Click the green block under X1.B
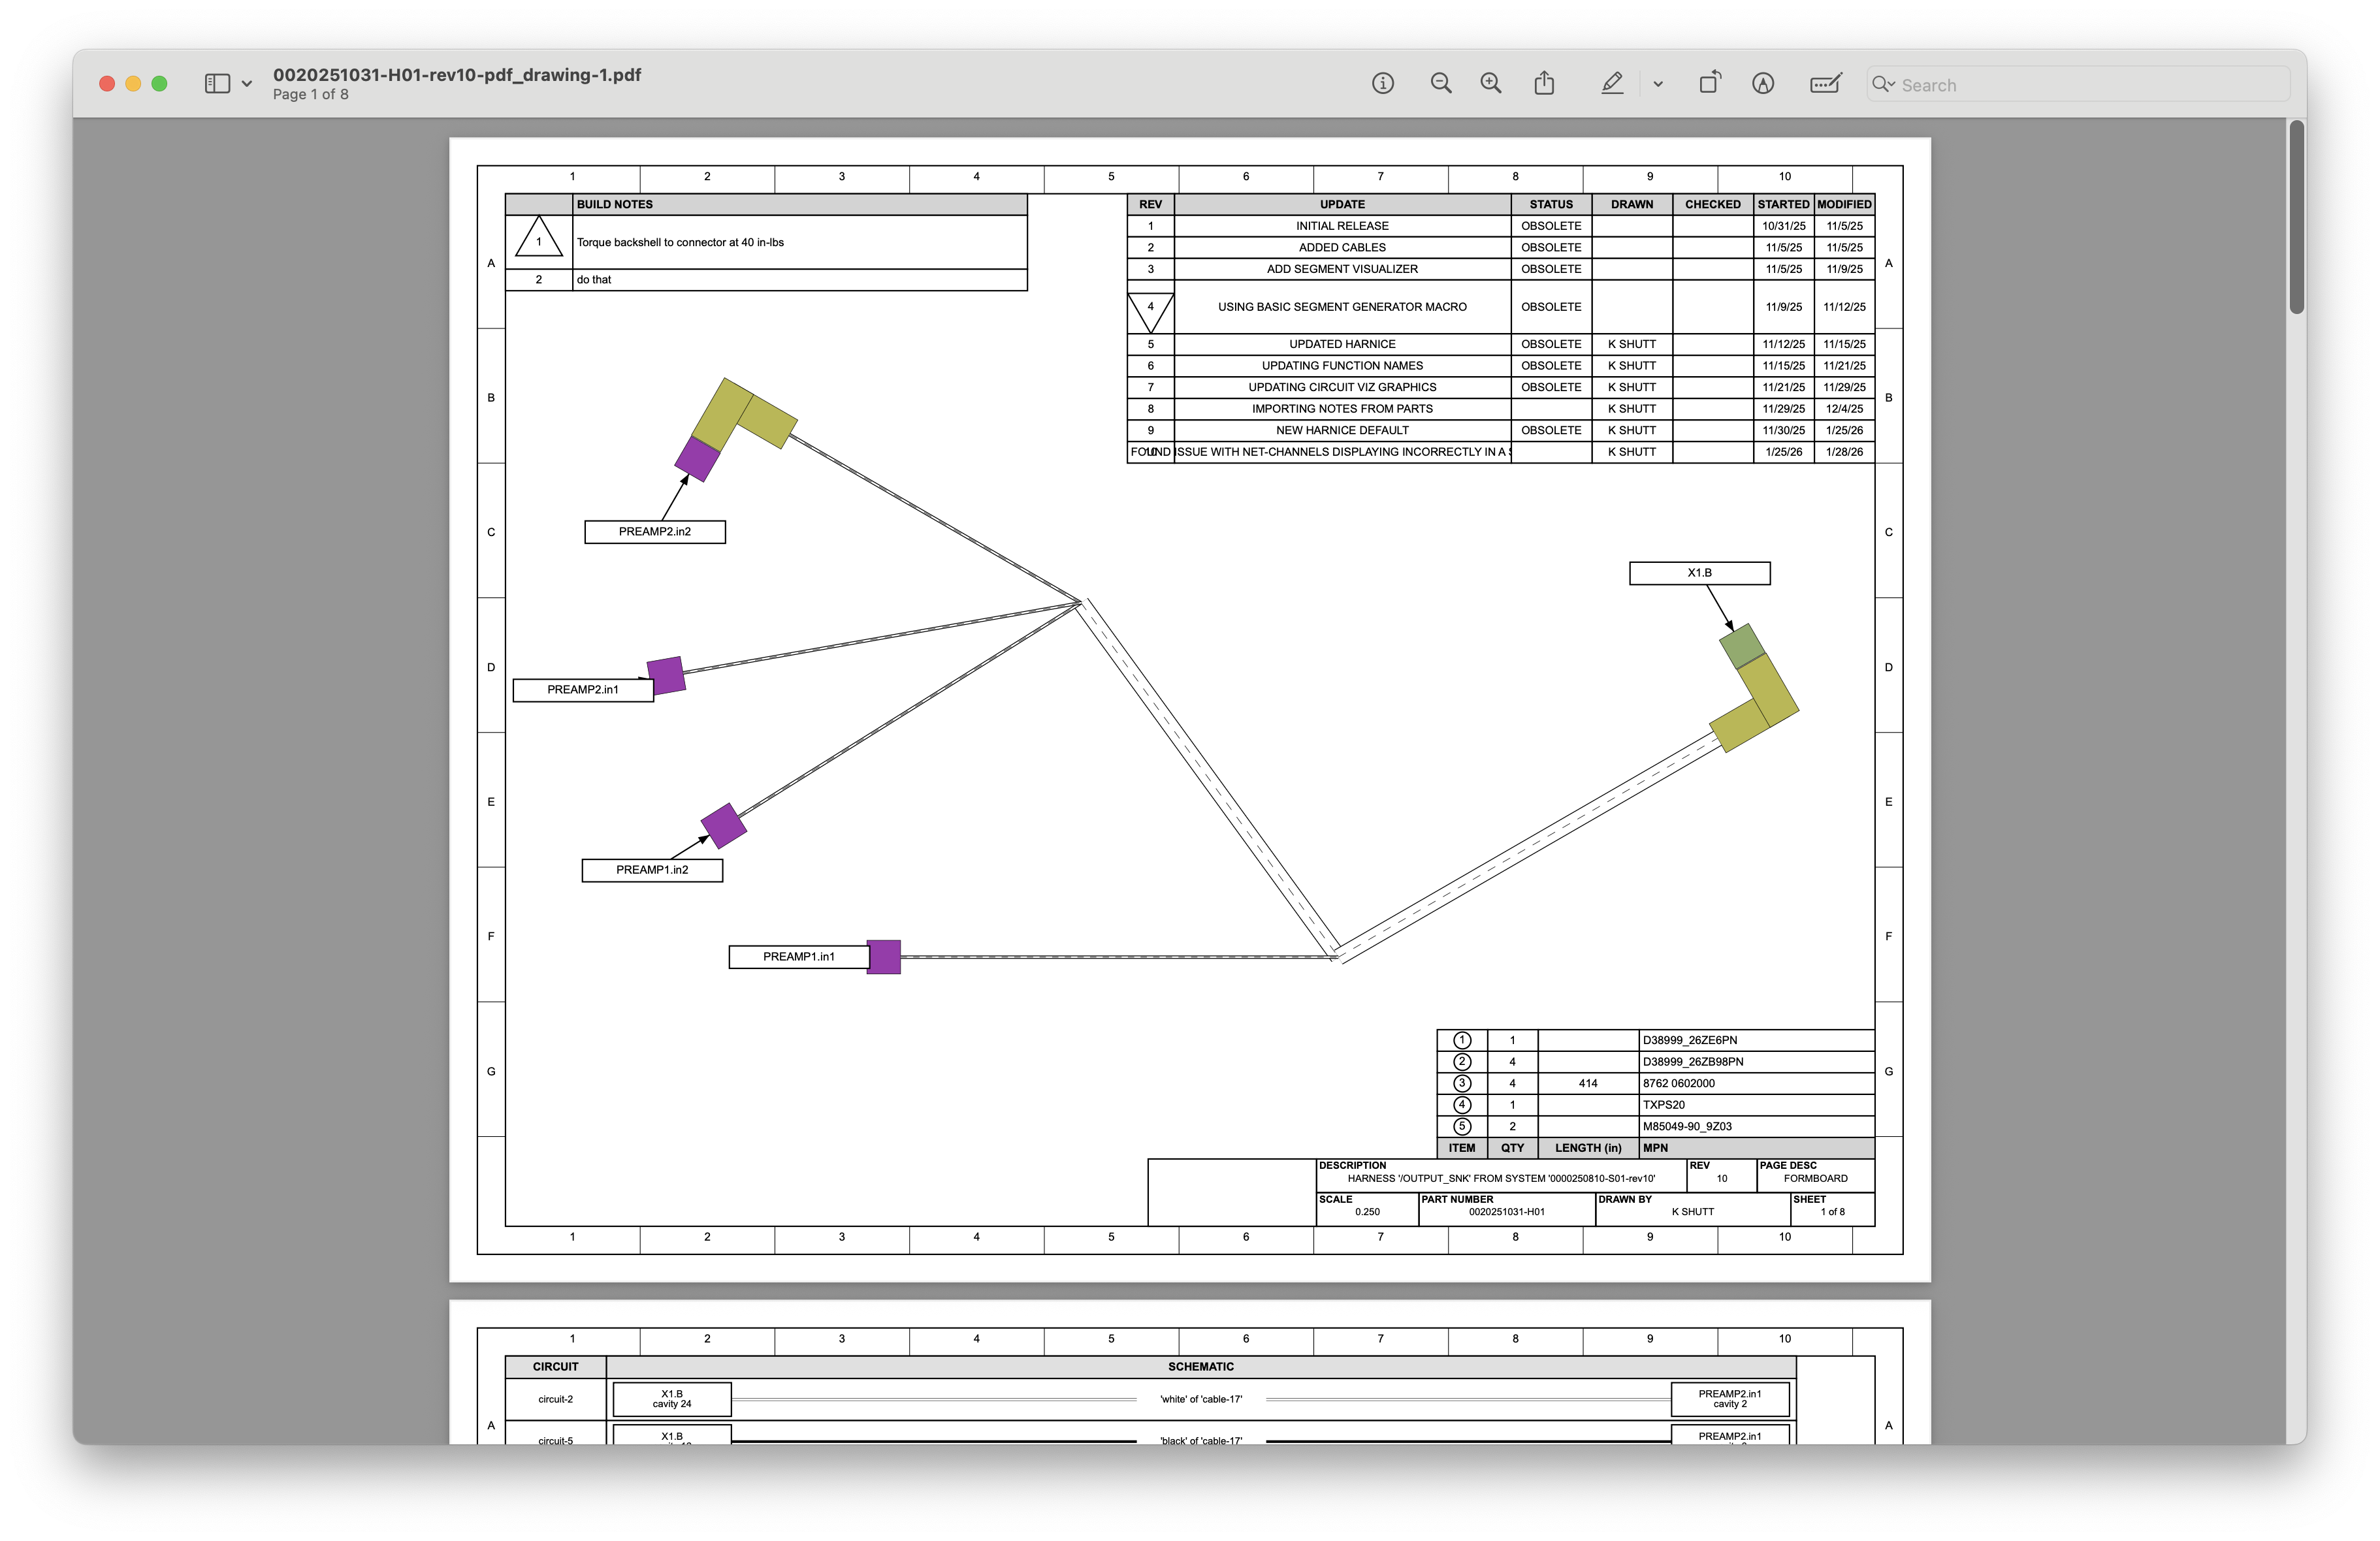2380x1541 pixels. click(x=1742, y=646)
